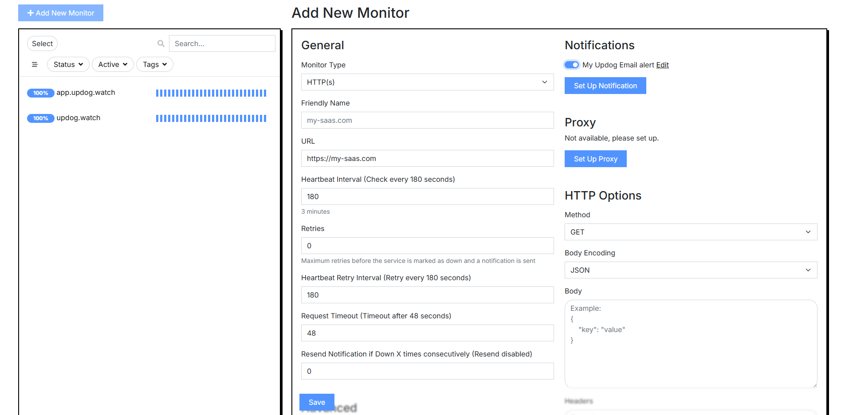Toggle the Active filter state
Viewport: 845px width, 415px height.
tap(113, 64)
